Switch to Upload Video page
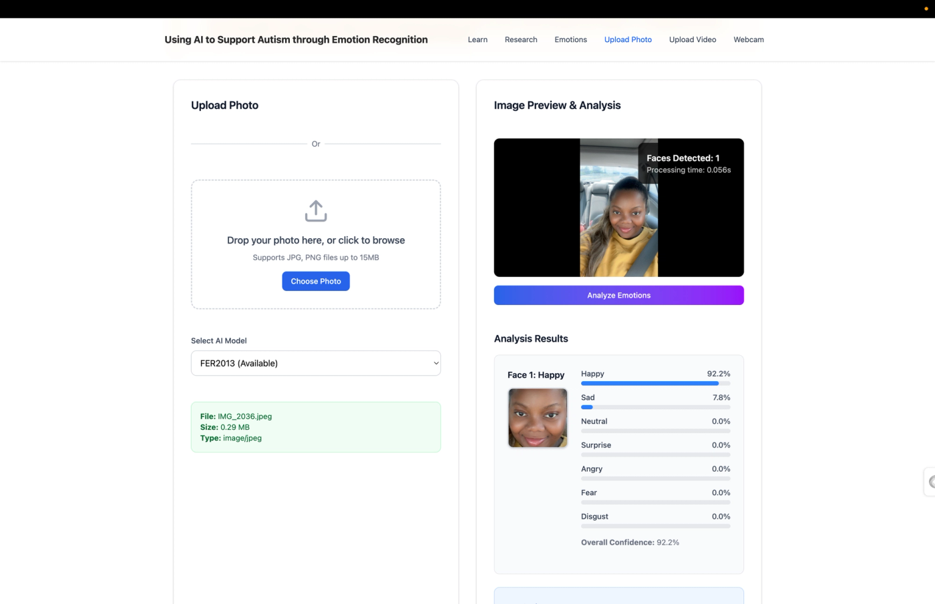Viewport: 935px width, 604px height. [x=693, y=39]
